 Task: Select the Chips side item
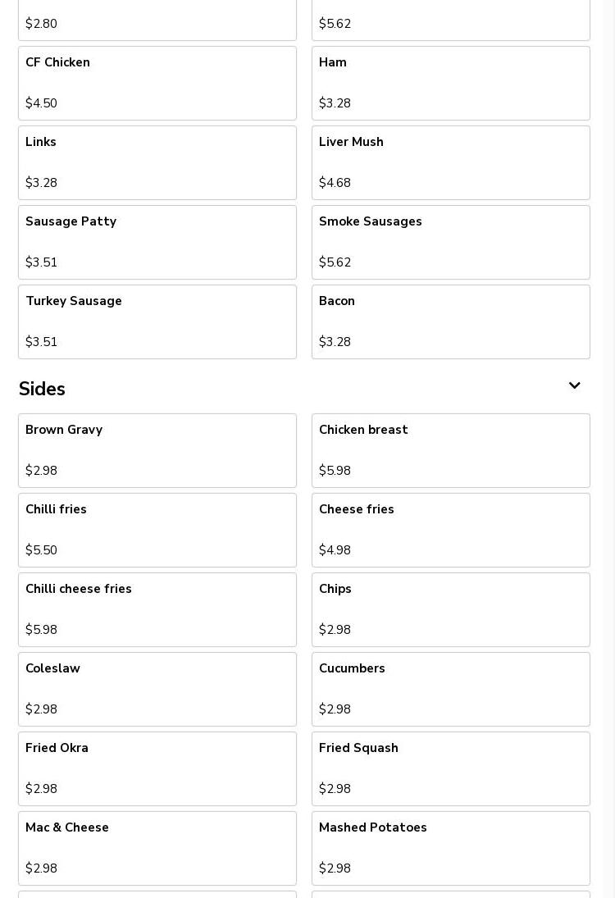pyautogui.click(x=451, y=609)
